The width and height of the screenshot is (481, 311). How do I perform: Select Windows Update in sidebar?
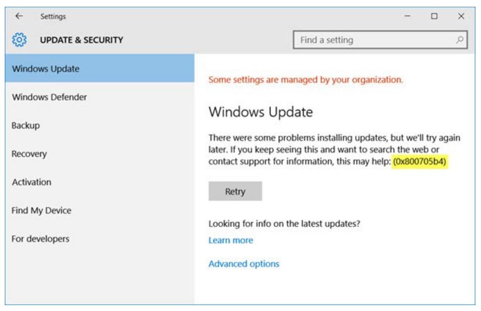click(100, 69)
